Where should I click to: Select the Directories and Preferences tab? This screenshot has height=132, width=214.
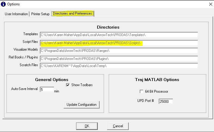tap(73, 14)
